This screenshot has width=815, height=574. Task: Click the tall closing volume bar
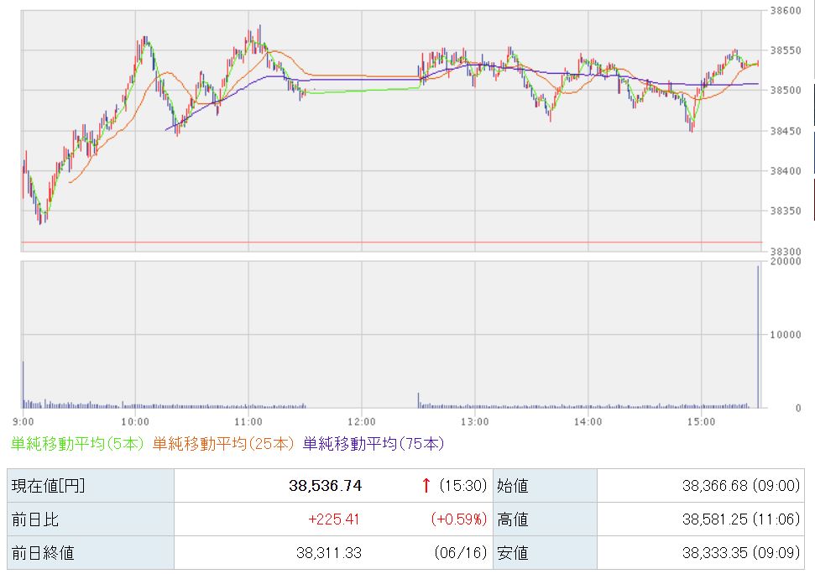(x=758, y=337)
